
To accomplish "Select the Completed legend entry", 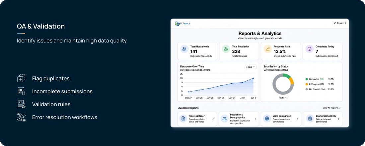I will pos(315,79).
